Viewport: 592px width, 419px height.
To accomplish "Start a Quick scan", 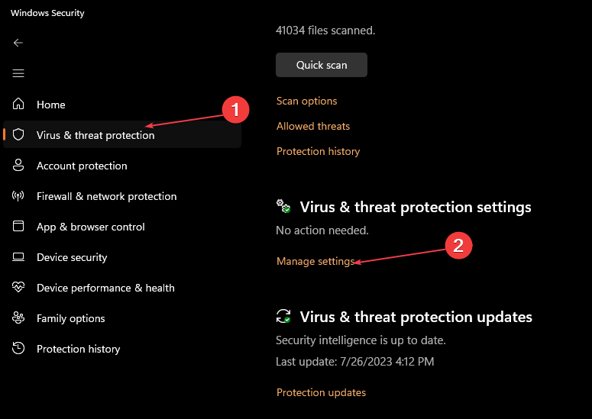I will (x=322, y=65).
